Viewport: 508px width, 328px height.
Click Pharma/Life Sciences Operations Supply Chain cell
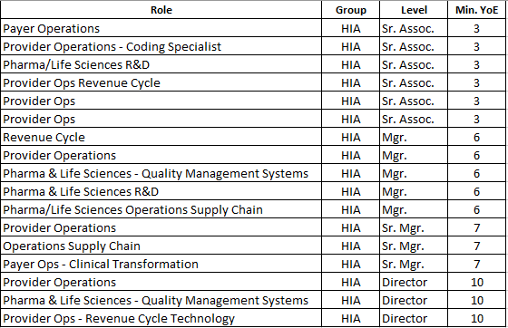coord(161,209)
